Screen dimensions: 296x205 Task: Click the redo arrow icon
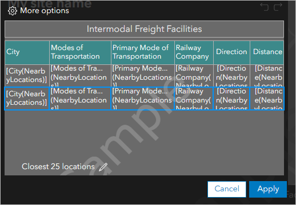click(278, 7)
